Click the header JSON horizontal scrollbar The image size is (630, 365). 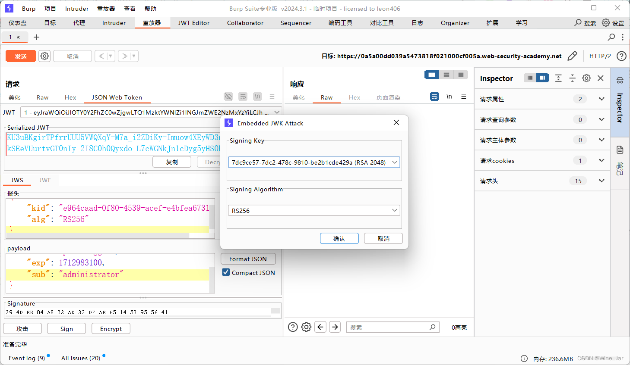98,235
